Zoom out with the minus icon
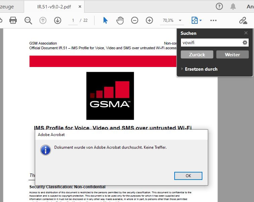This screenshot has width=254, height=202. [x=135, y=20]
